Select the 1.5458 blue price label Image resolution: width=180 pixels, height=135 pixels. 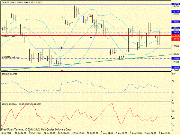click(175, 67)
